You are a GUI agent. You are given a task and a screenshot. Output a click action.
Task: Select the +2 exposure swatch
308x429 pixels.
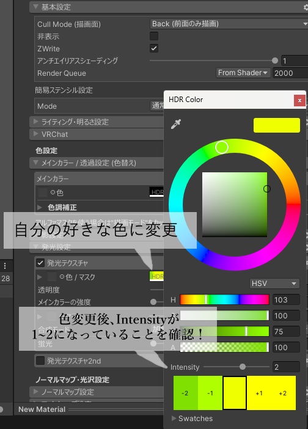(x=284, y=393)
